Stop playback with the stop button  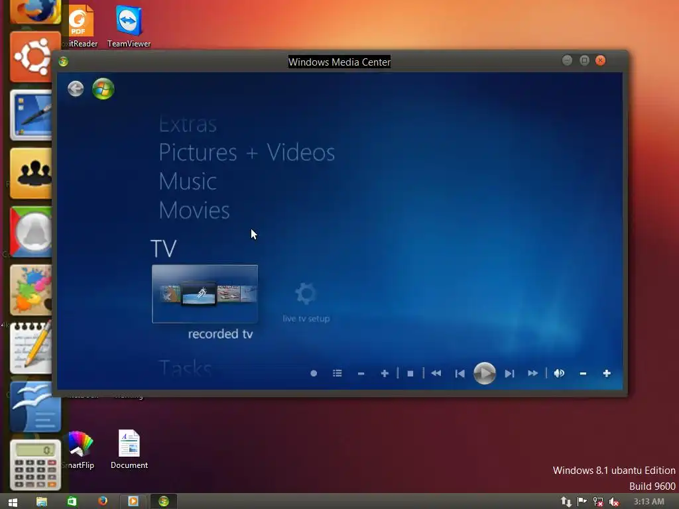(410, 374)
